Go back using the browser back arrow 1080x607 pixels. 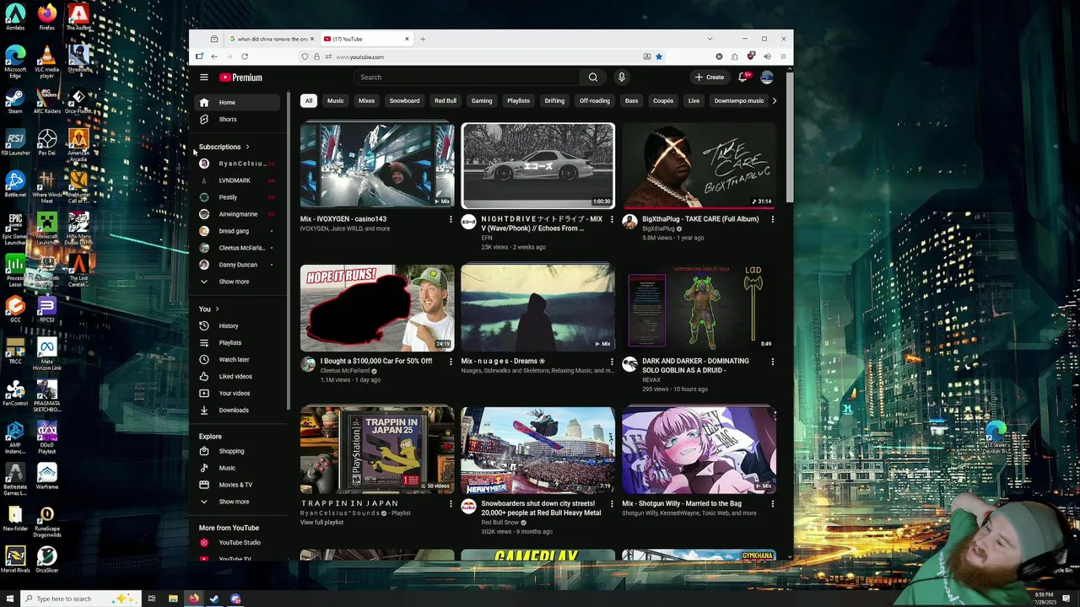[214, 56]
